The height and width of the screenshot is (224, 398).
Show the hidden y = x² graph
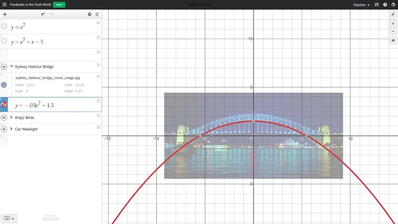click(x=4, y=26)
